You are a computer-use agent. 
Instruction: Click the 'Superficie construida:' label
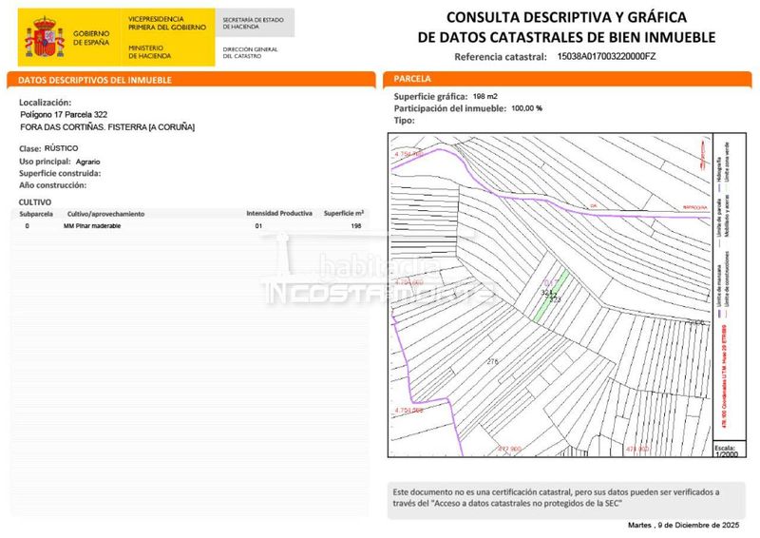pyautogui.click(x=60, y=173)
